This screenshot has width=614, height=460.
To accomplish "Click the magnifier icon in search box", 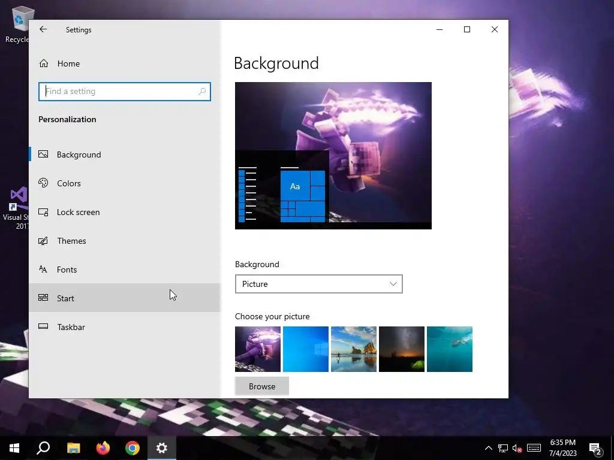I will [x=202, y=92].
